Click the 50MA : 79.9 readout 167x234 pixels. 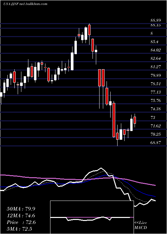point(21,209)
